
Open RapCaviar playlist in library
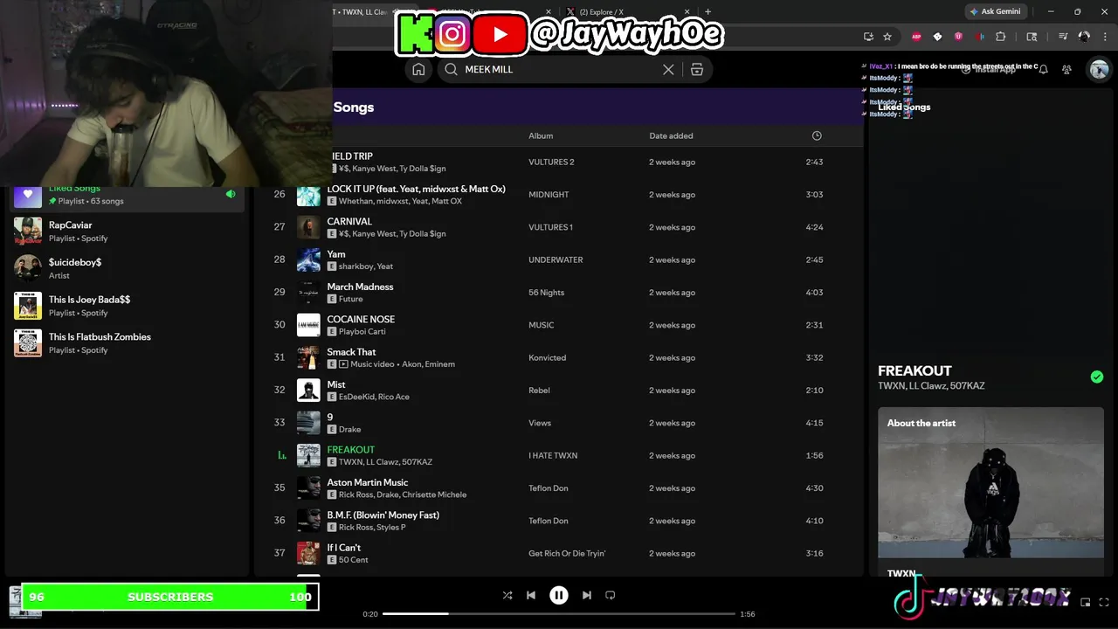click(x=127, y=232)
